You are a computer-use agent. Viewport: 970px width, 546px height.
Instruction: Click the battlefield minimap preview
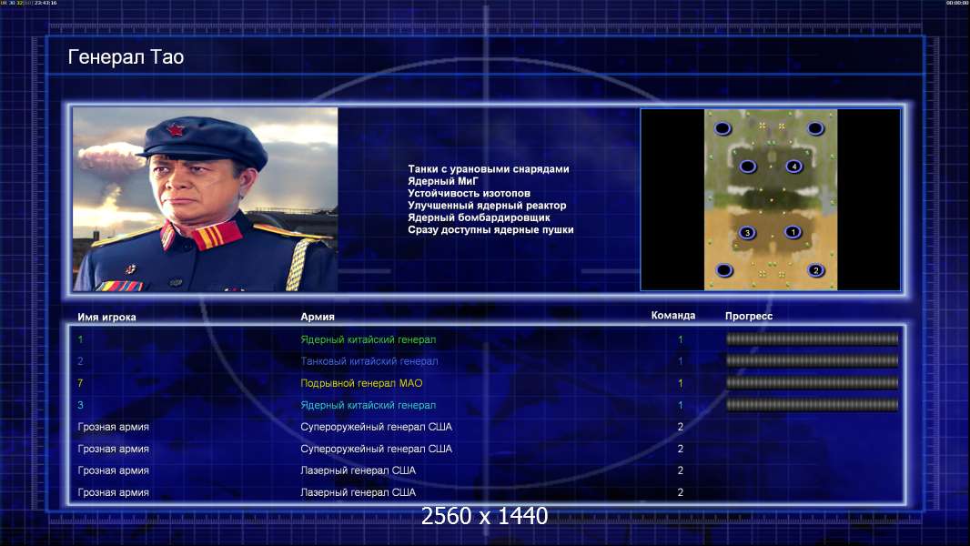pos(771,199)
